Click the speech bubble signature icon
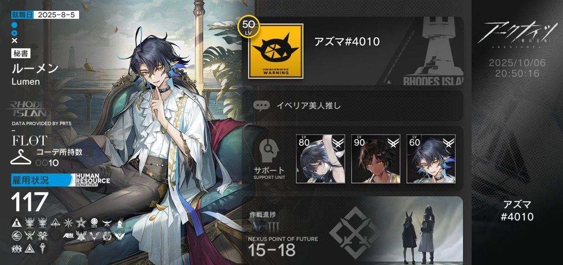The width and height of the screenshot is (563, 265). (262, 106)
